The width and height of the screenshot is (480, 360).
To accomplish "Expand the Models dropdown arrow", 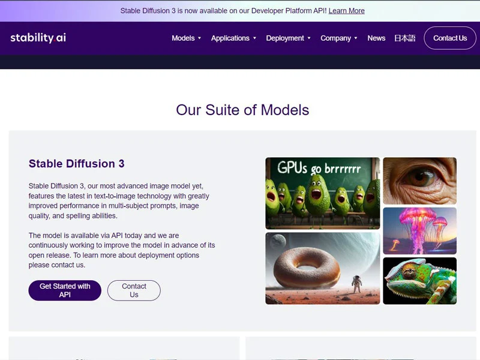I will click(x=200, y=38).
